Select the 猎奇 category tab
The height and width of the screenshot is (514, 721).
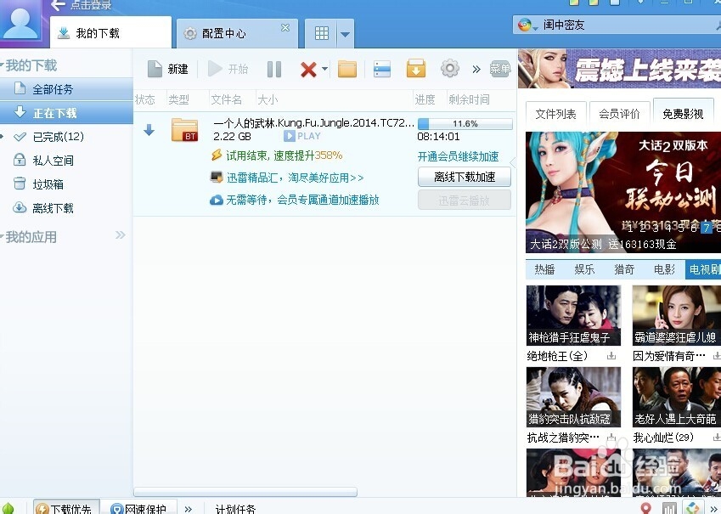tap(624, 269)
